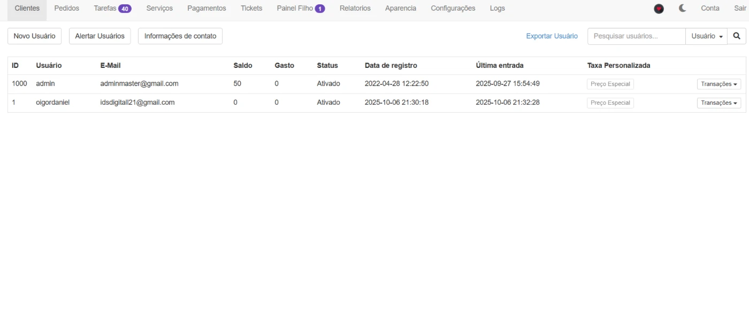The image size is (749, 335).
Task: Open the Configurações menu
Action: pos(453,9)
